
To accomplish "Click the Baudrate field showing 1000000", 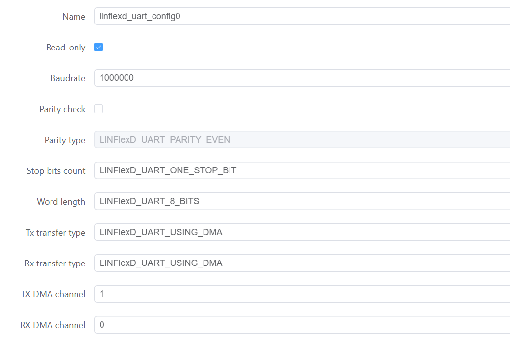I will tap(302, 78).
